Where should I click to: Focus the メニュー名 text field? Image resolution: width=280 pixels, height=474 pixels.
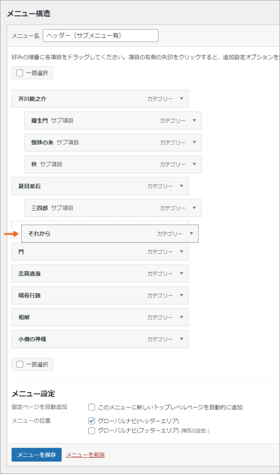point(100,36)
